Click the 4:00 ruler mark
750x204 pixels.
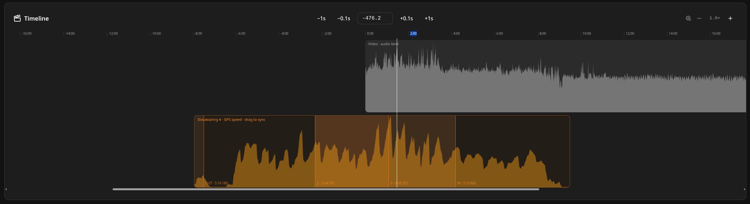[456, 33]
